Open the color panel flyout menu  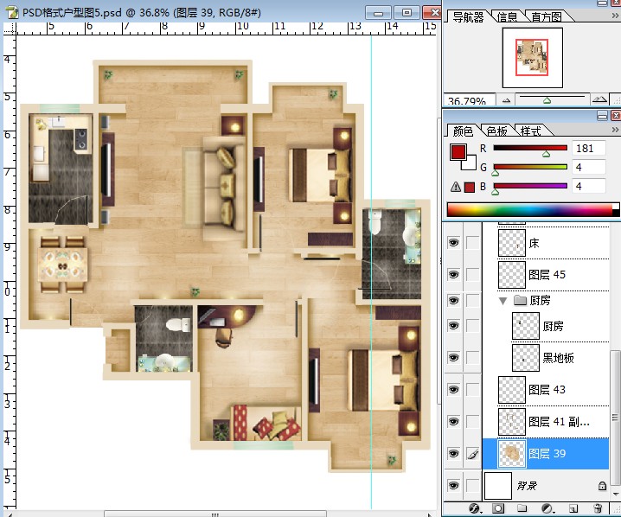615,130
